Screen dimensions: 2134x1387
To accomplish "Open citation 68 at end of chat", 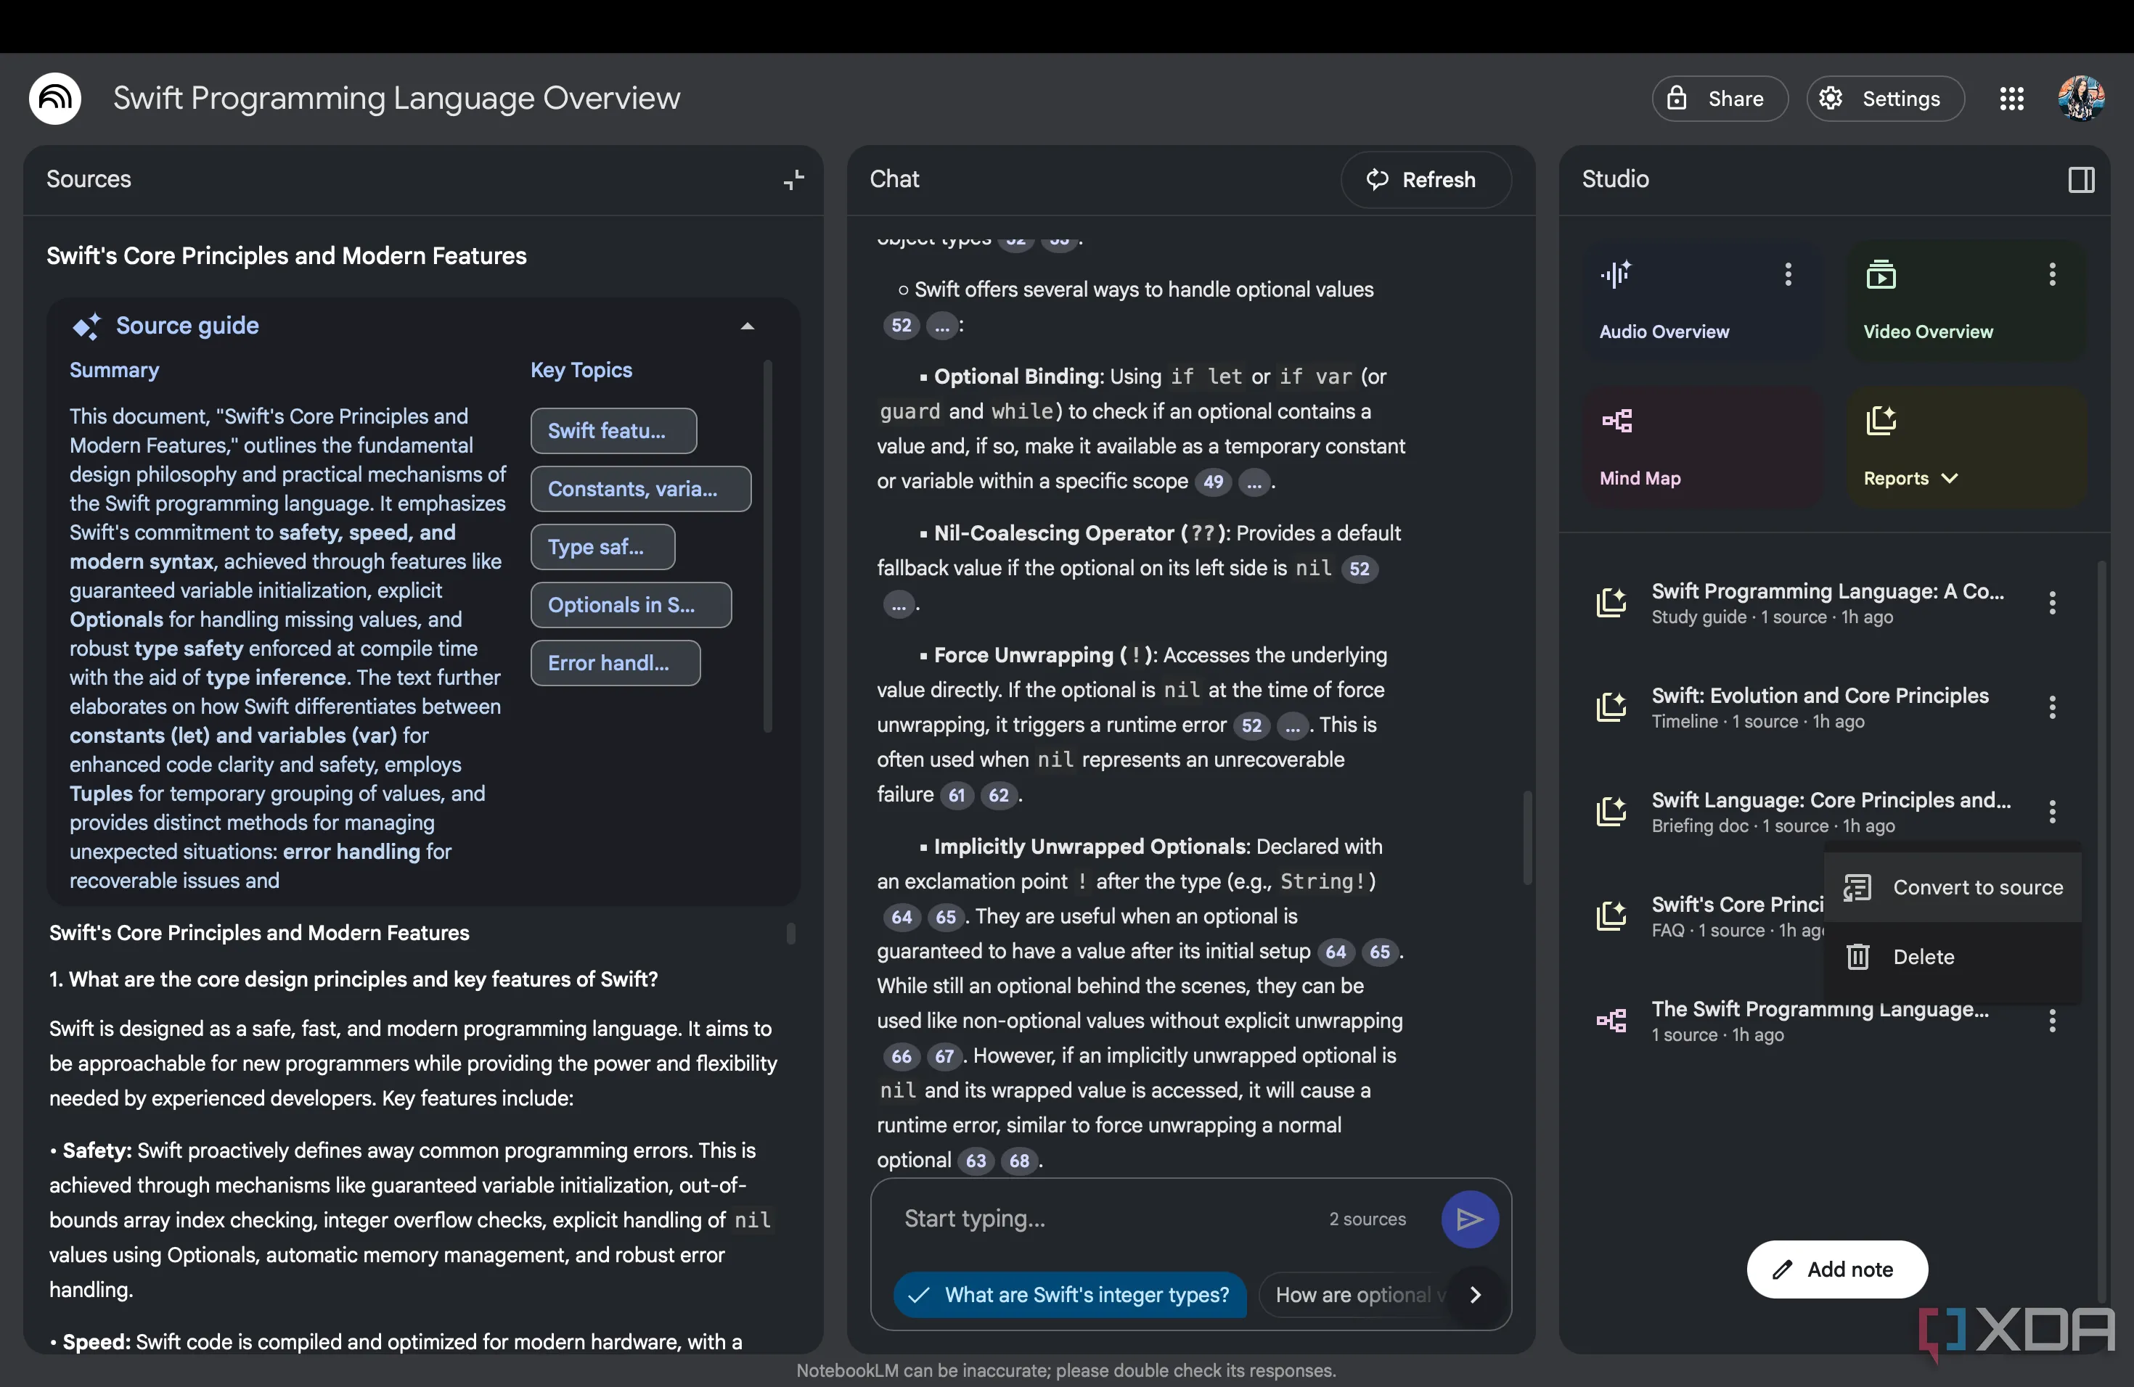I will 1020,1161.
